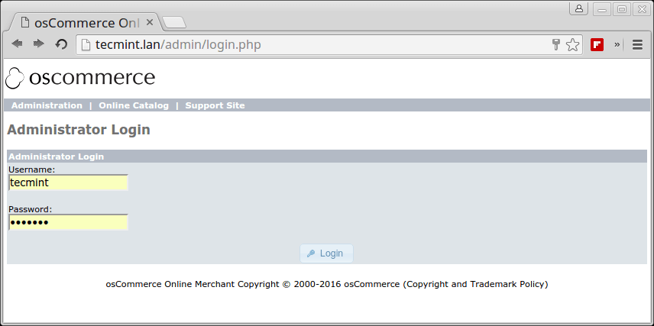This screenshot has width=654, height=326.
Task: Open the Chrome hamburger menu
Action: 637,44
